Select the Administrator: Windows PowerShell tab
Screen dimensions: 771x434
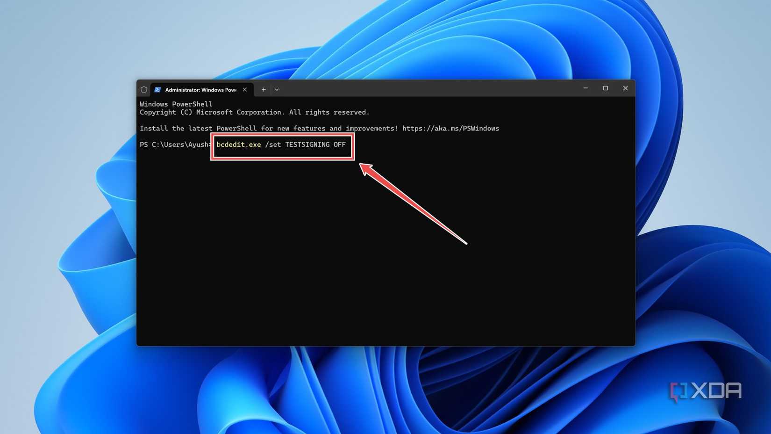click(202, 90)
